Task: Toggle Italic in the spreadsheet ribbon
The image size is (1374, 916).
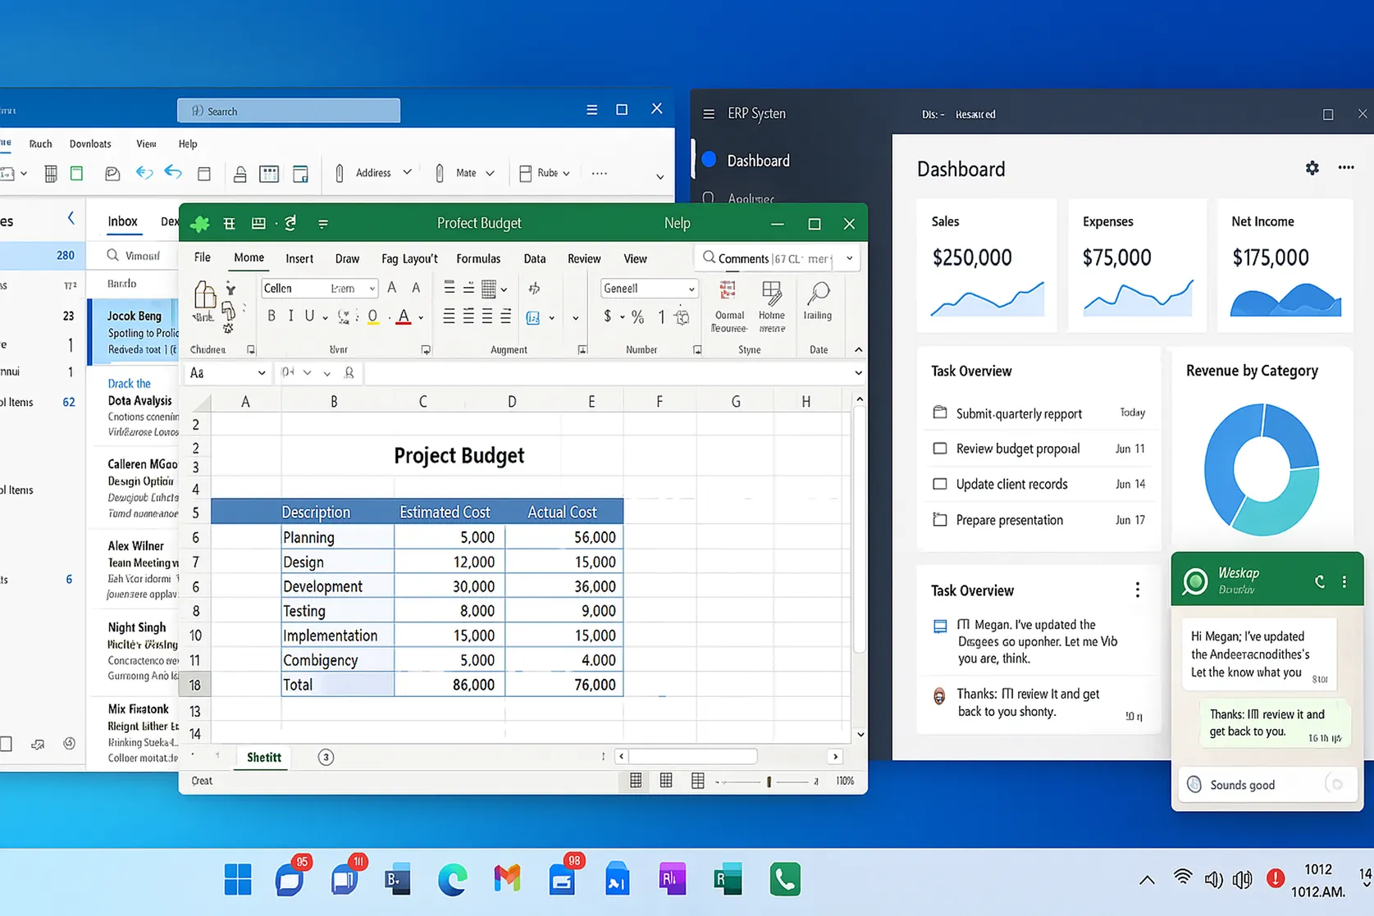Action: (290, 317)
